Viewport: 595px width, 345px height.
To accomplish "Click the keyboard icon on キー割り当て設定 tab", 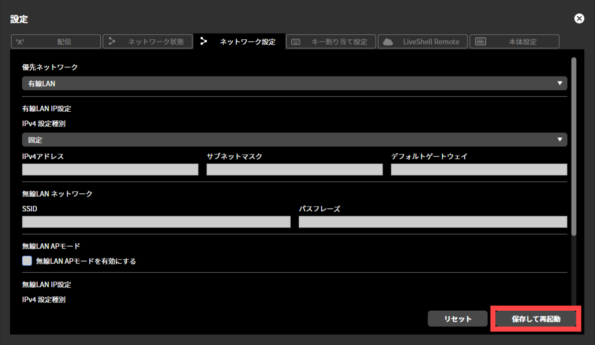I will [x=295, y=41].
